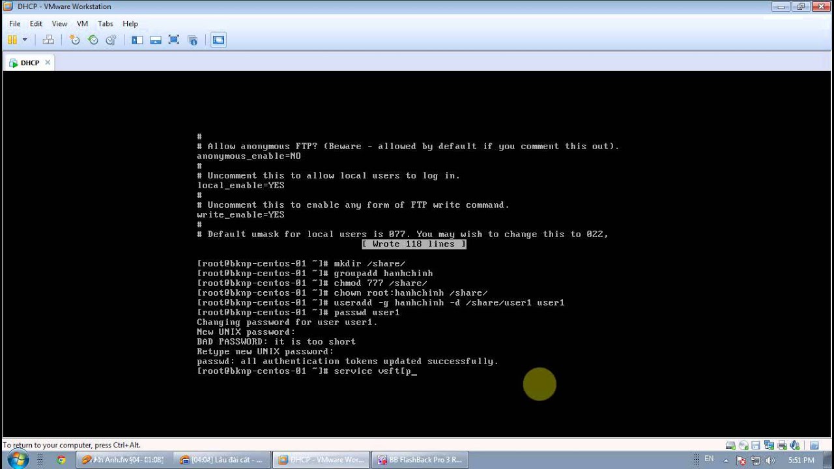Switch to the Anh.flv media player taskbar button

(124, 460)
